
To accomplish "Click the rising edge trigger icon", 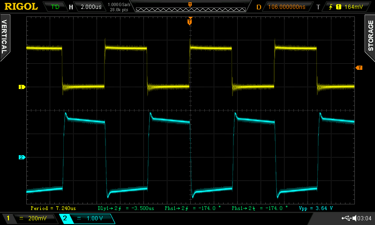I will pyautogui.click(x=331, y=7).
